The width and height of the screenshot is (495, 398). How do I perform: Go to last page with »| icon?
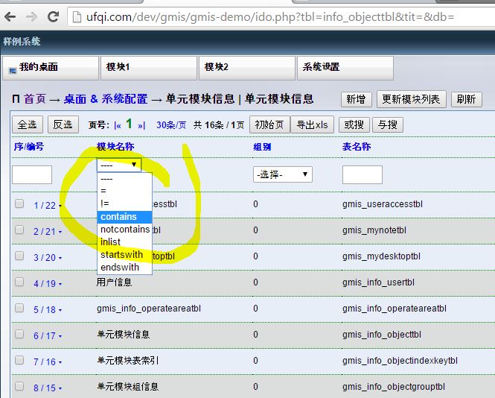(x=141, y=125)
